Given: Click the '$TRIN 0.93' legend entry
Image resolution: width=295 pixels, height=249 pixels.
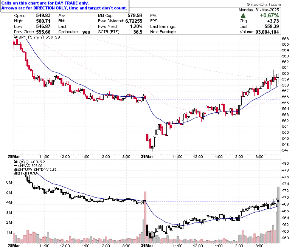Looking at the screenshot, I should (28, 173).
